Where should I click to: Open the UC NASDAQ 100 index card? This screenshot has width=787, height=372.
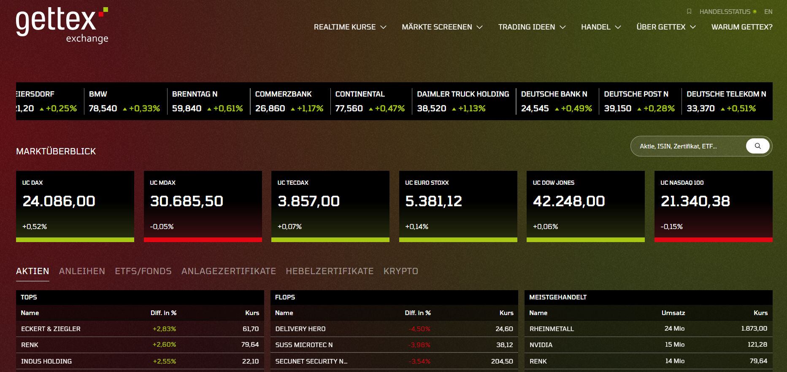pos(714,206)
